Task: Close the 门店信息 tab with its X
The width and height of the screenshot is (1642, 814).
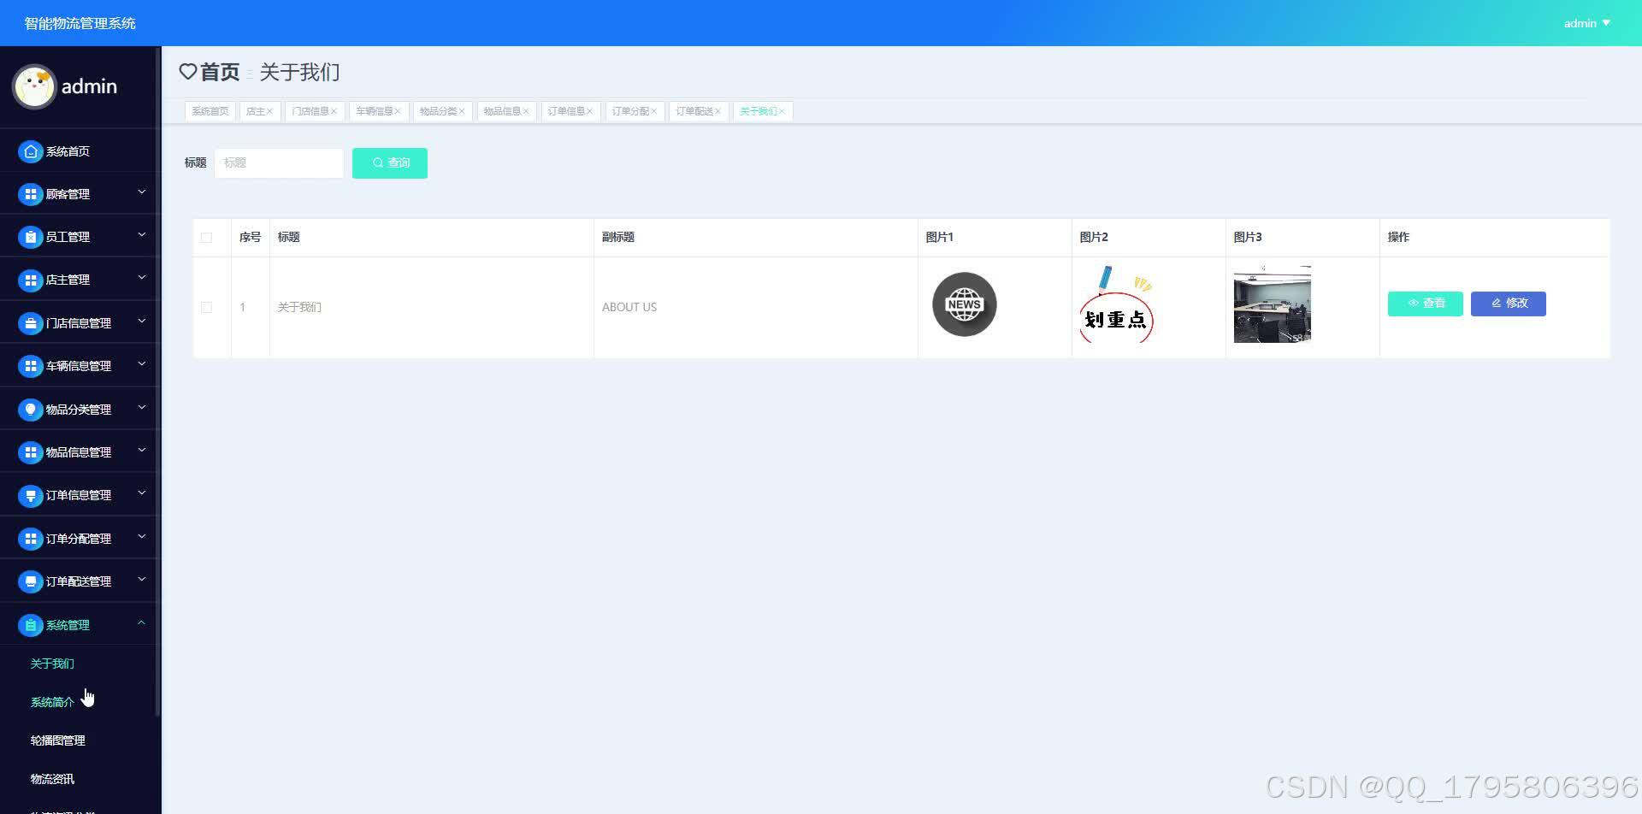Action: click(334, 111)
